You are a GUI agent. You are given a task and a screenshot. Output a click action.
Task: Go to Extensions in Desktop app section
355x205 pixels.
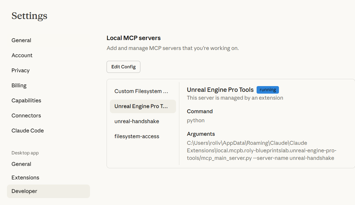[25, 178]
